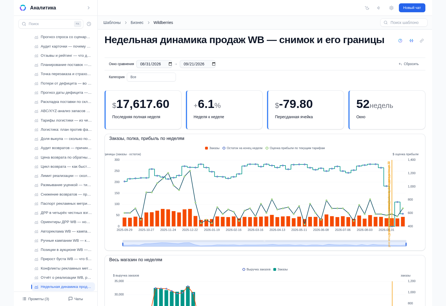Toggle Заказы legend in Весь магазин chart

[280, 269]
